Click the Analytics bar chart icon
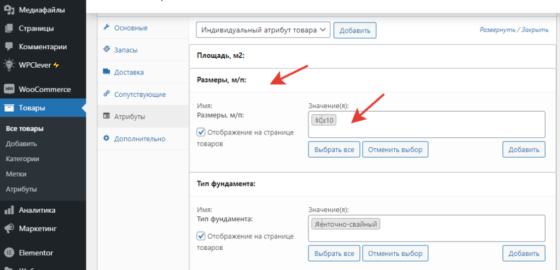 click(x=9, y=210)
